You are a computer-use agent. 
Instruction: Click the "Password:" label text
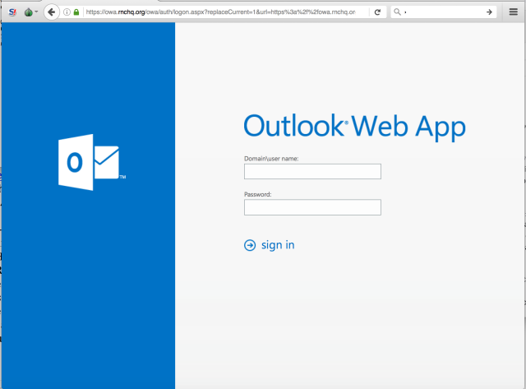[x=258, y=194]
